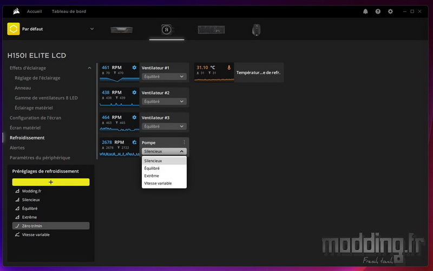
Task: Select the Équilibré cooling preset in list
Action: (51, 208)
